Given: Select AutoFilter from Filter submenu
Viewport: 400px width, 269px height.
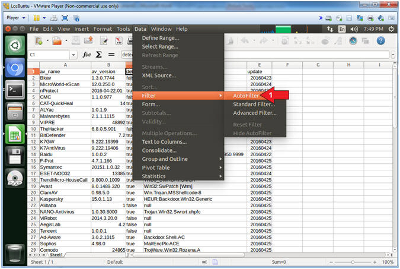Looking at the screenshot, I should [x=246, y=96].
